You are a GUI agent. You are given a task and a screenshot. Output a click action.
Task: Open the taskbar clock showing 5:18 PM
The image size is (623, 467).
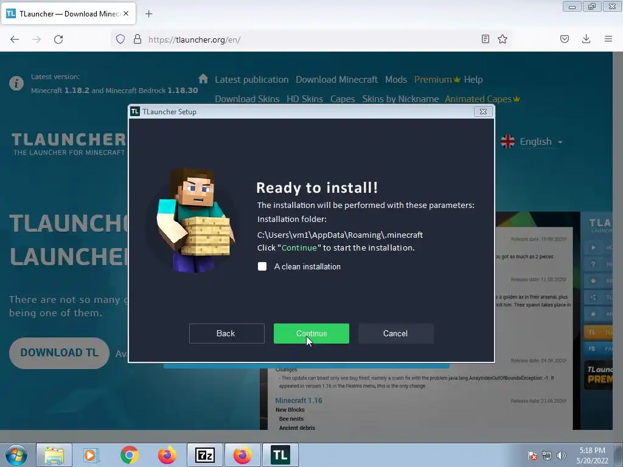click(592, 455)
